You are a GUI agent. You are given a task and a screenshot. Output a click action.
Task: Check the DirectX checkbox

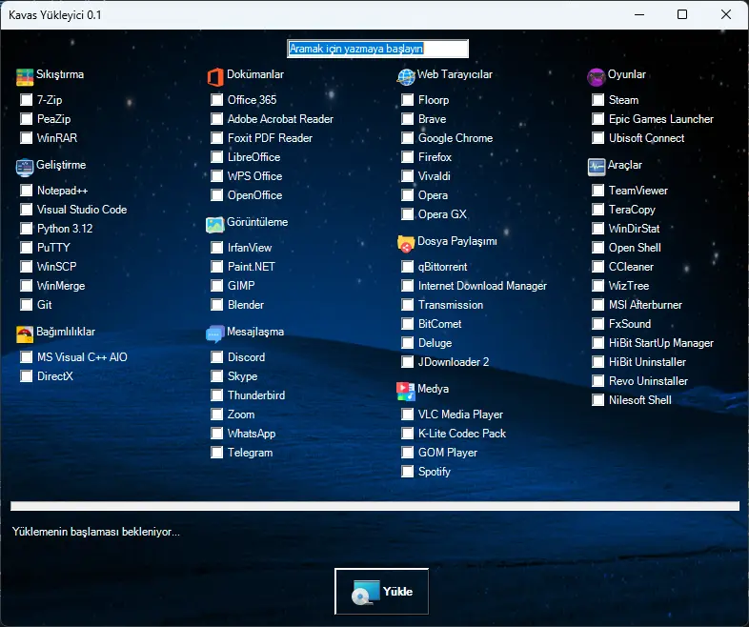click(27, 376)
